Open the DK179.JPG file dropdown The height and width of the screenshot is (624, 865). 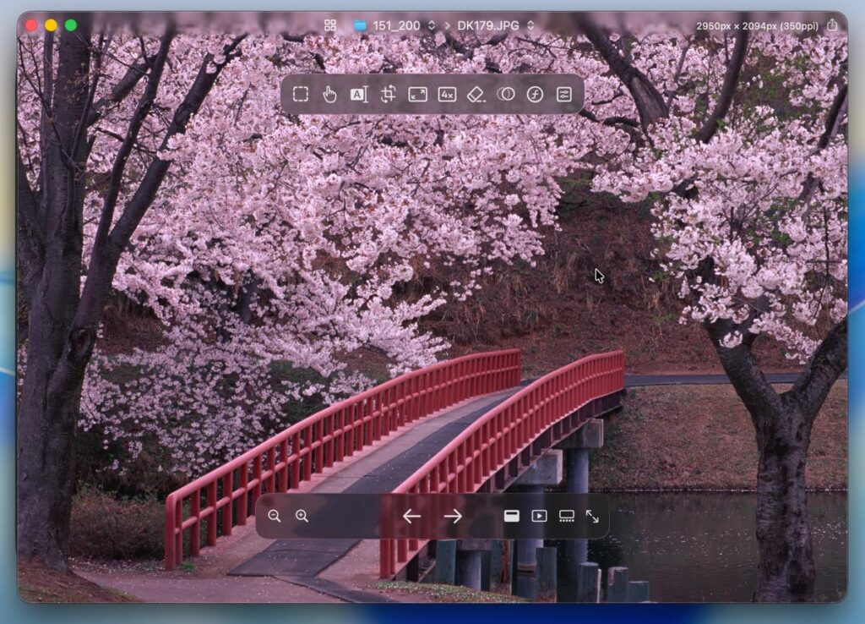530,25
